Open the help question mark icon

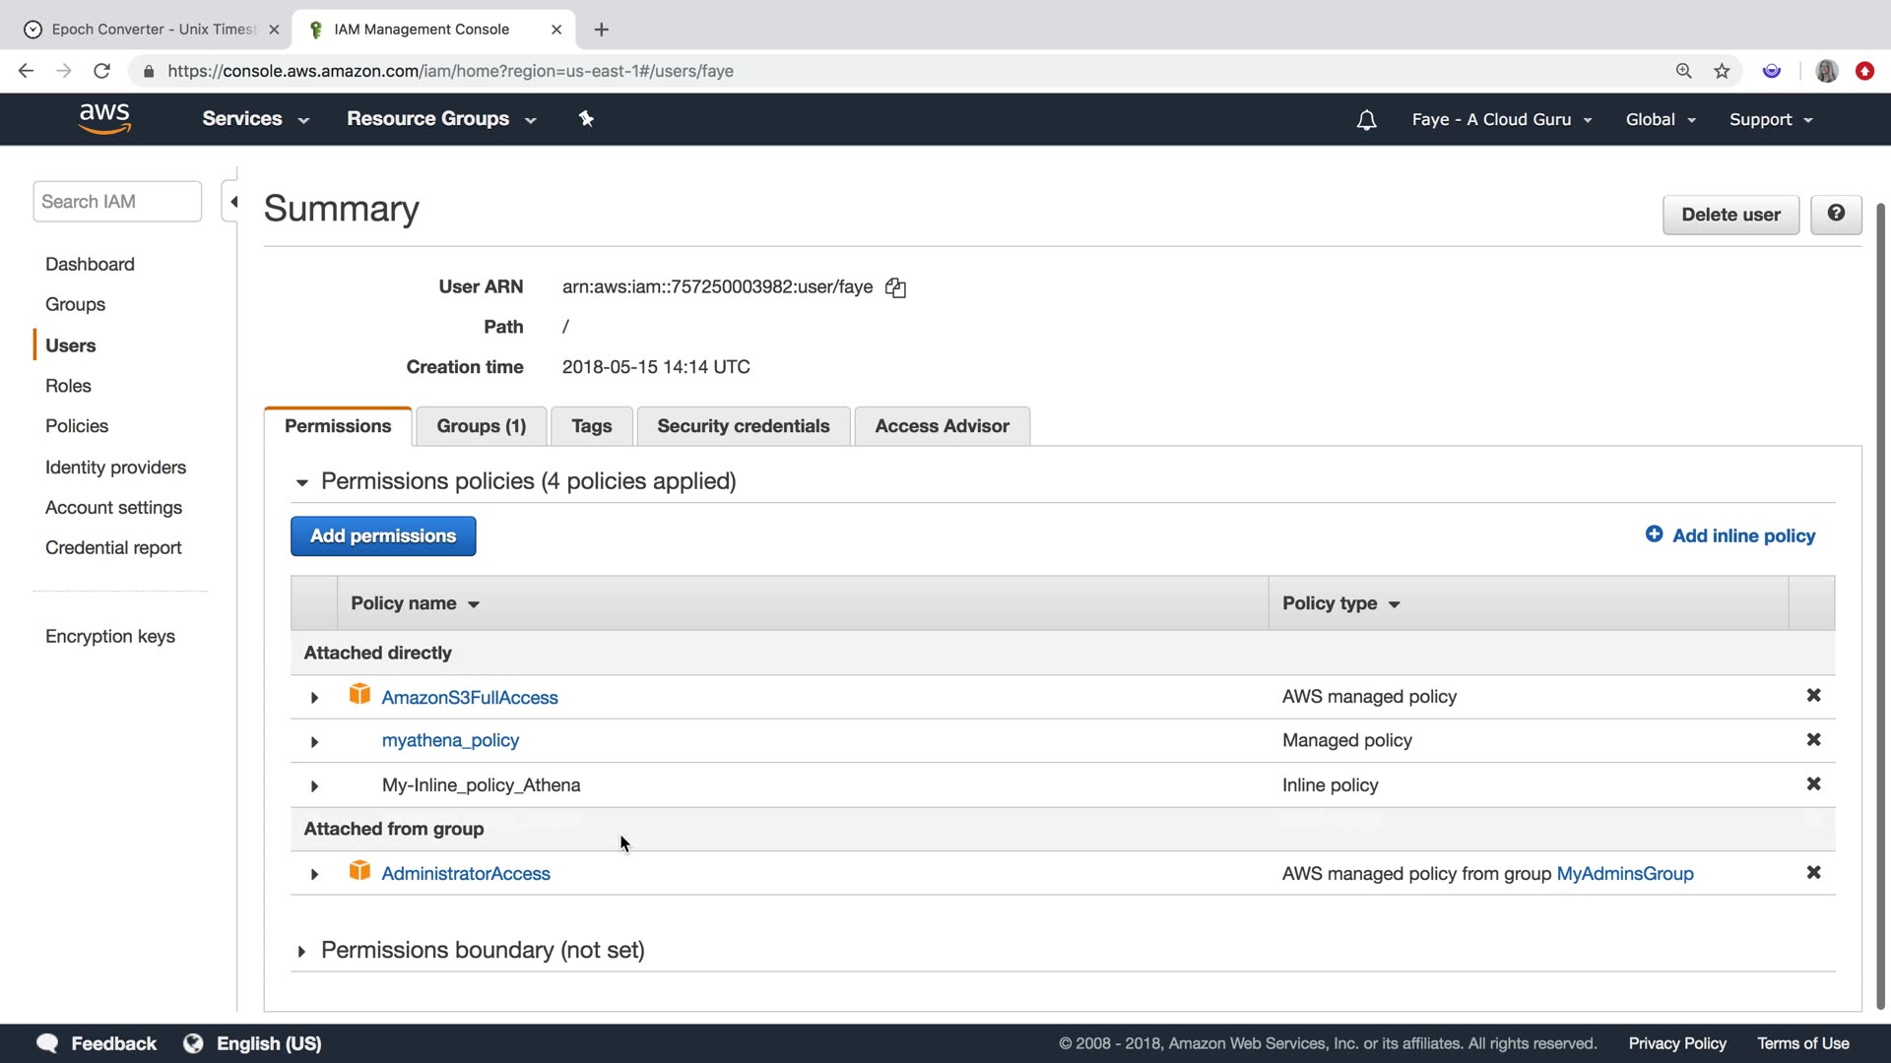pos(1836,214)
